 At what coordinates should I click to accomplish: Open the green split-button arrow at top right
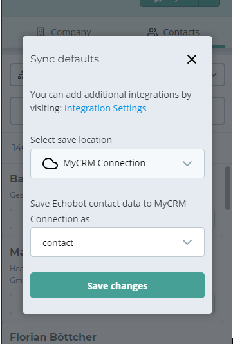coord(209,3)
